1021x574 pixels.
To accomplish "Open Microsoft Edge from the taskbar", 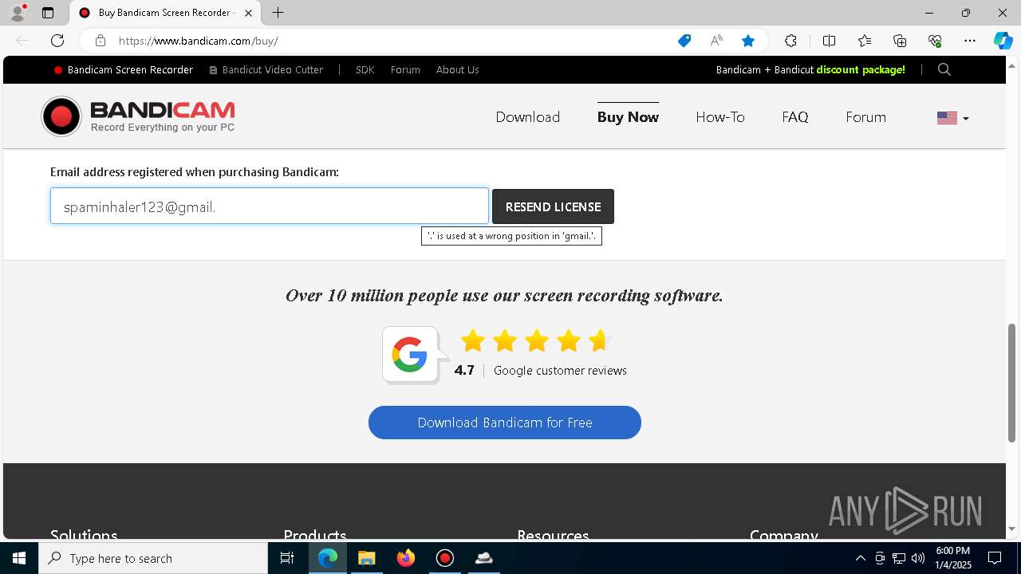I will [x=328, y=558].
